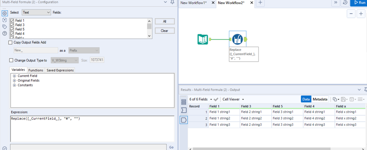Show hidden tabs with double chevron
Screen dimensions: 367x150
(x=335, y=3)
